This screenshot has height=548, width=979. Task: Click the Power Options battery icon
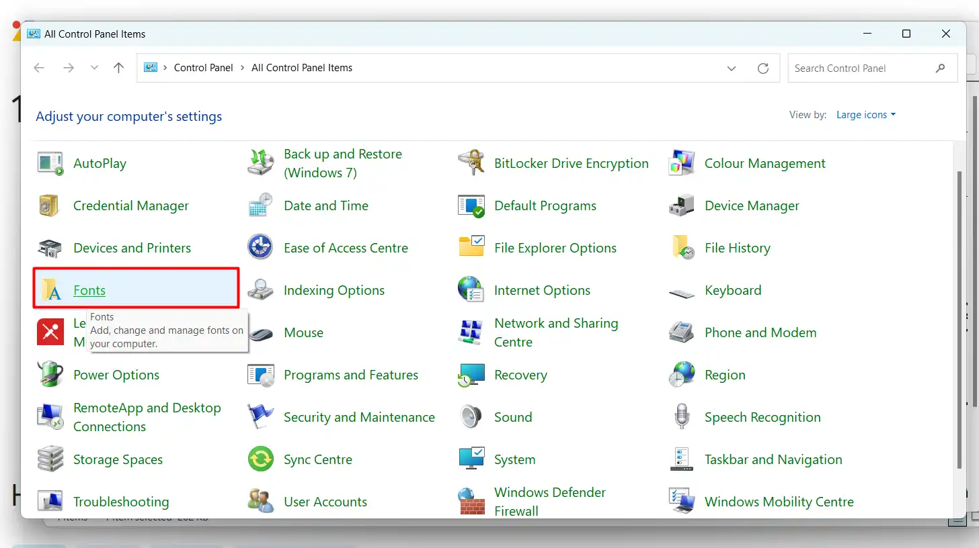[50, 375]
